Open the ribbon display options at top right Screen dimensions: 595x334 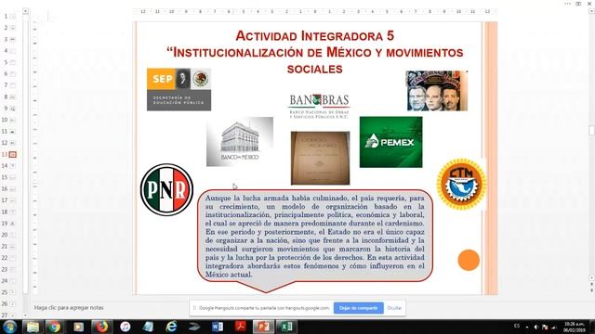pos(578,4)
